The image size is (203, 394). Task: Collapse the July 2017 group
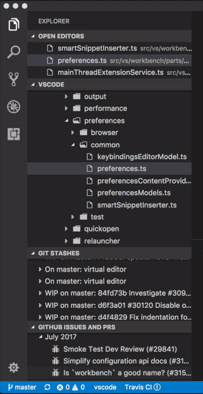41,337
